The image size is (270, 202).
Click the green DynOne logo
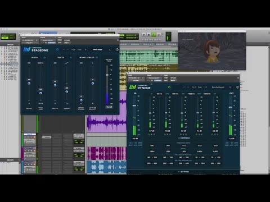(x=133, y=87)
